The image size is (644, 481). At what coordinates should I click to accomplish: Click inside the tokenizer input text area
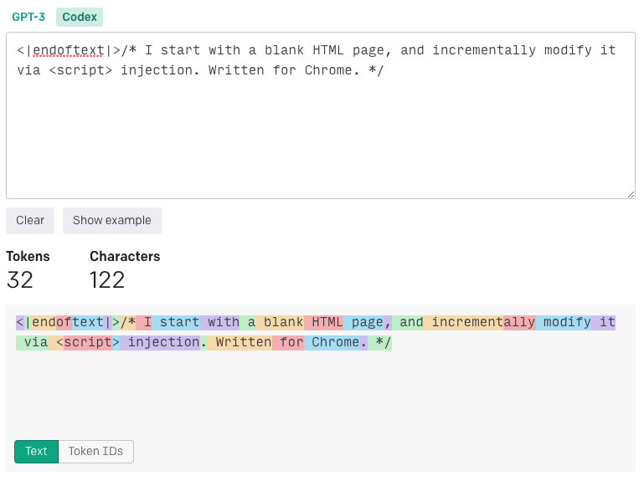click(x=320, y=134)
